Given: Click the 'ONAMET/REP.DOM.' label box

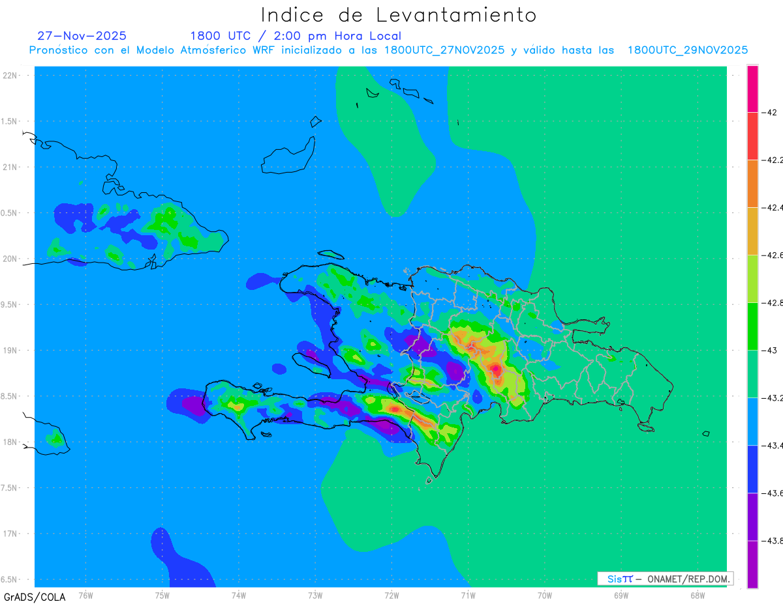Looking at the screenshot, I should (x=665, y=579).
